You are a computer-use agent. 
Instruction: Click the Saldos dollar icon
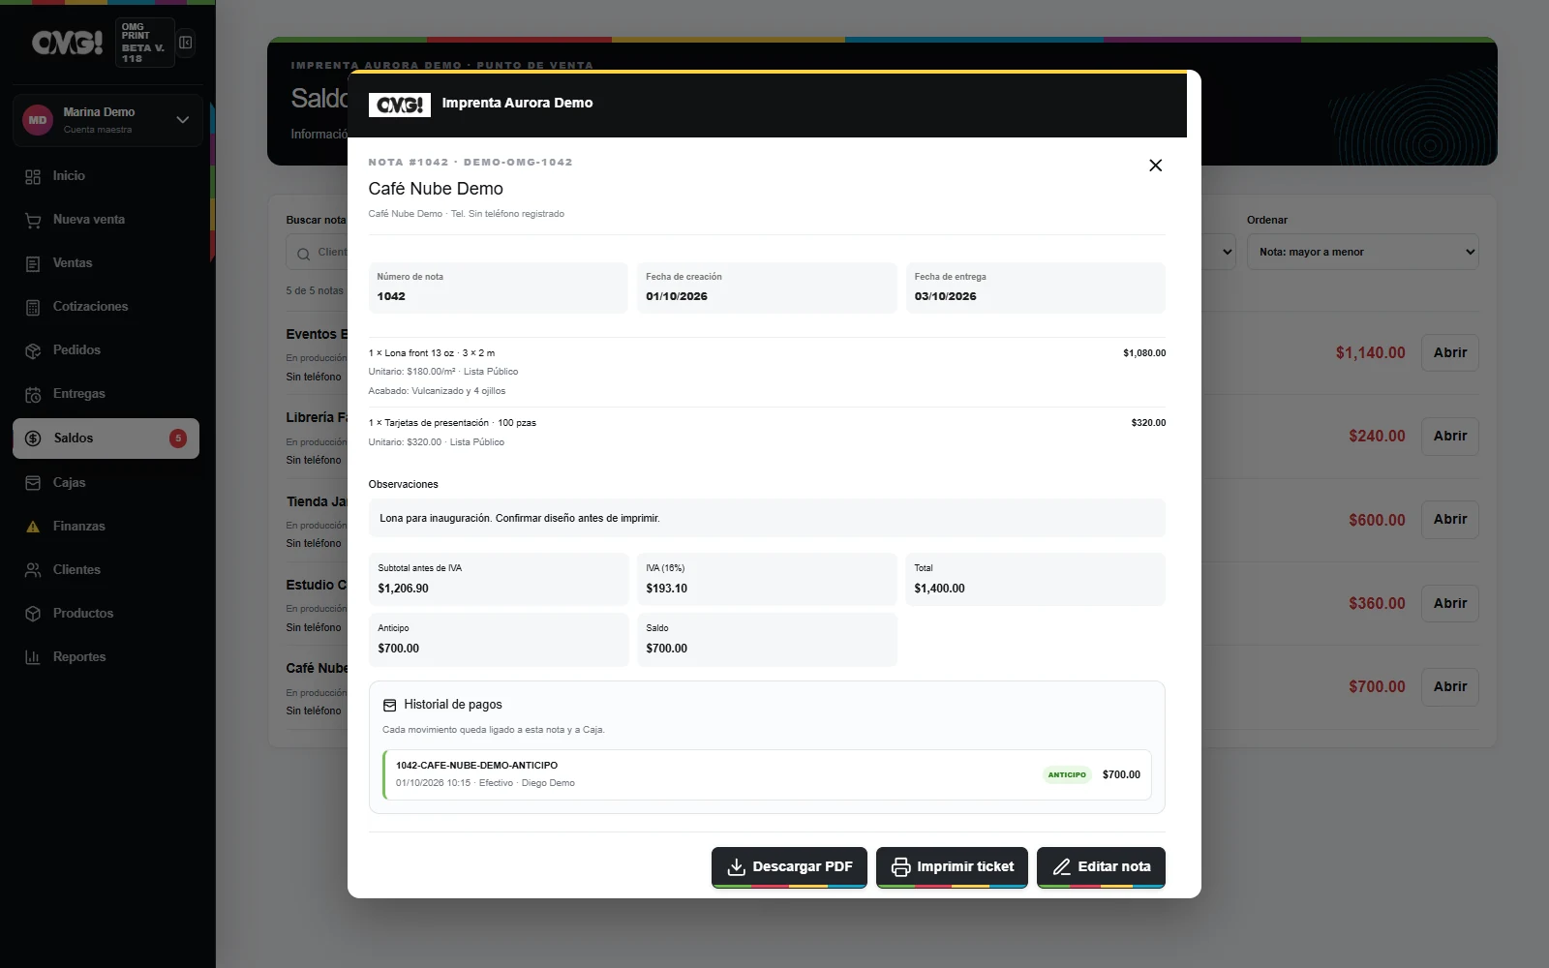[x=33, y=439]
